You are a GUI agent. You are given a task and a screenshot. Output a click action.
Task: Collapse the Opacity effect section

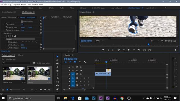tap(2, 33)
